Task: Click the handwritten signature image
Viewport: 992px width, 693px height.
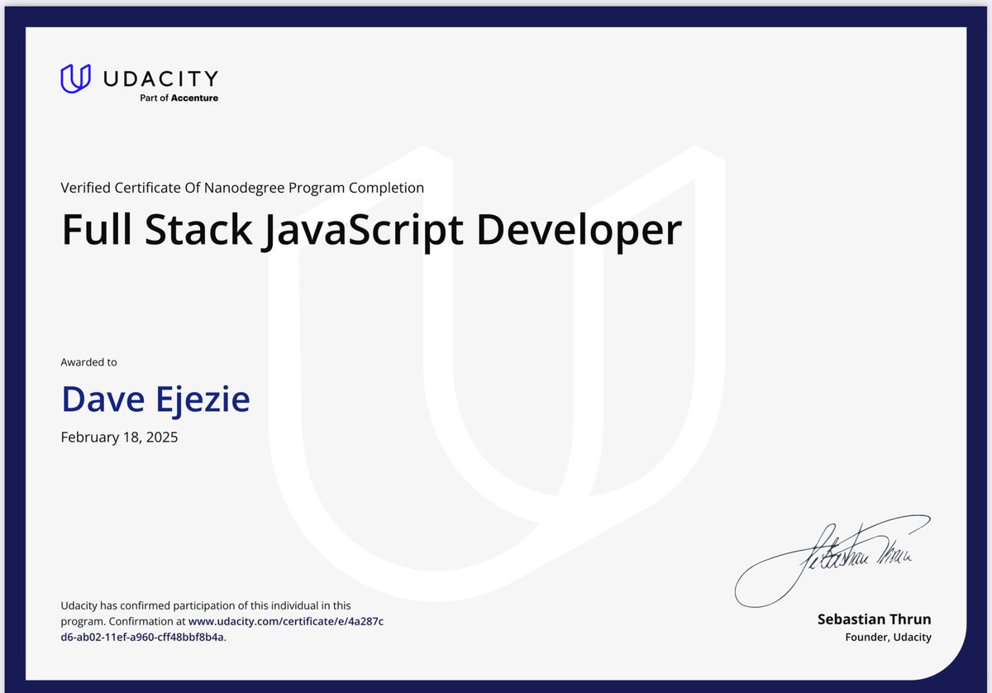Action: pyautogui.click(x=832, y=560)
